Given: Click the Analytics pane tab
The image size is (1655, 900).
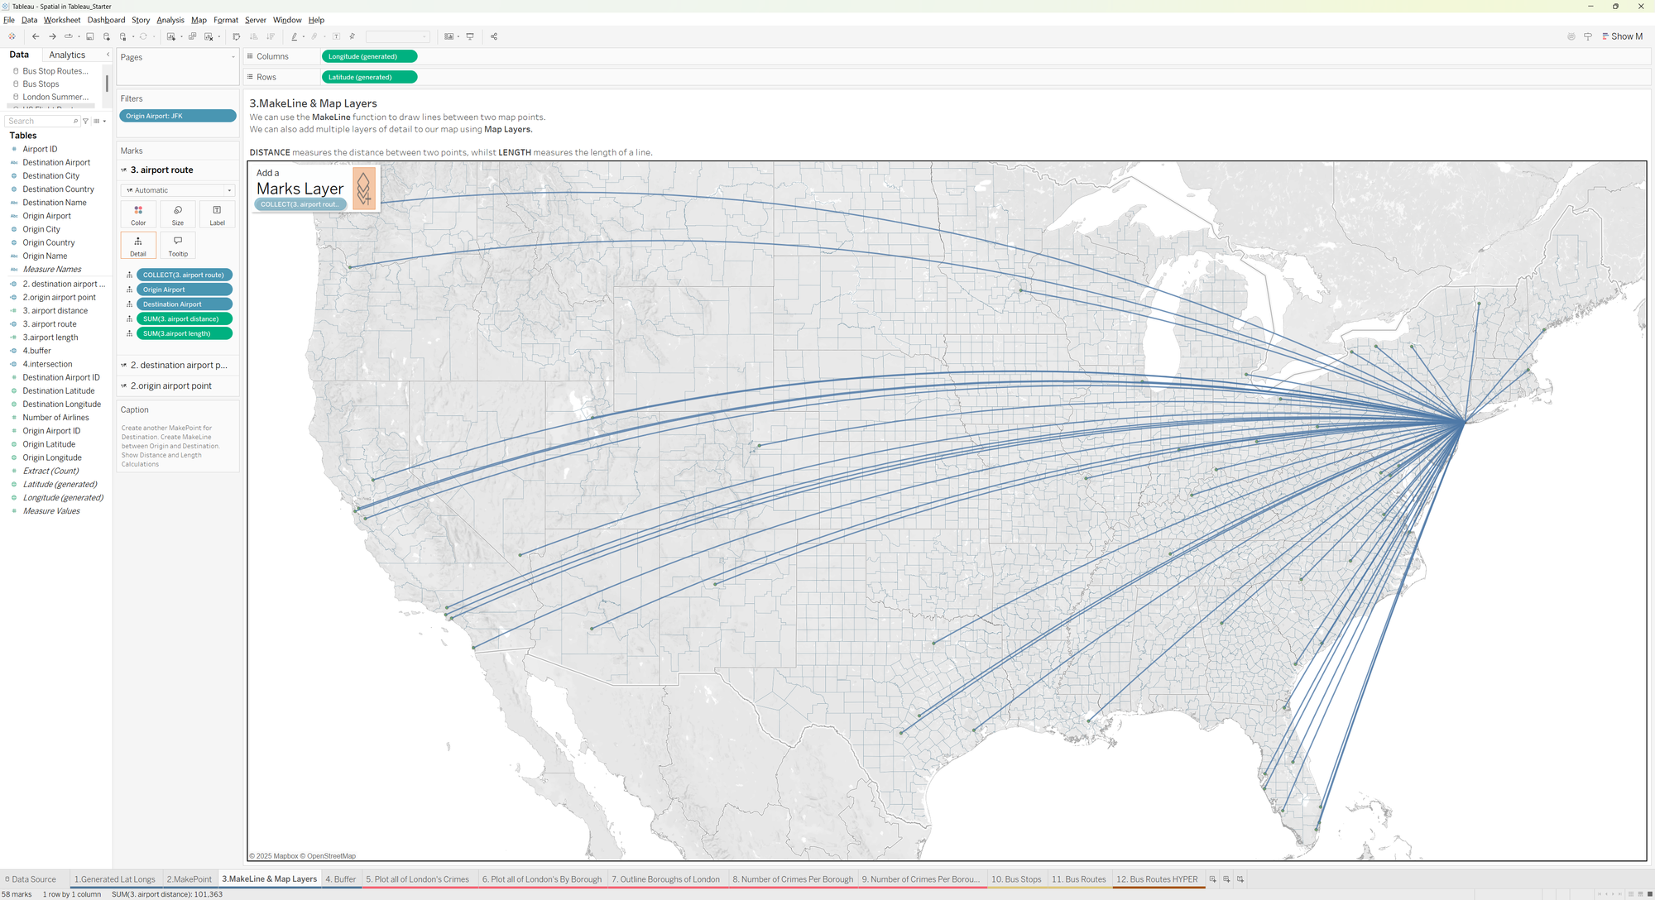Looking at the screenshot, I should coord(67,55).
